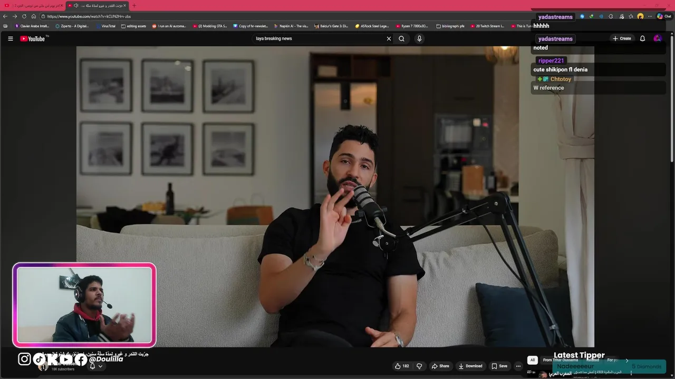Open the browser profile avatar
The width and height of the screenshot is (675, 379).
[640, 16]
